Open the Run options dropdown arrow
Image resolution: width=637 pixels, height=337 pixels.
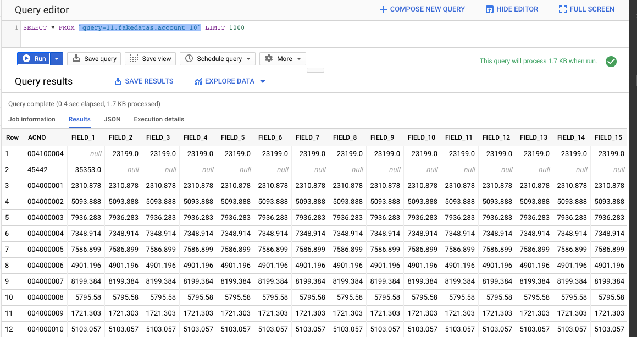[57, 58]
